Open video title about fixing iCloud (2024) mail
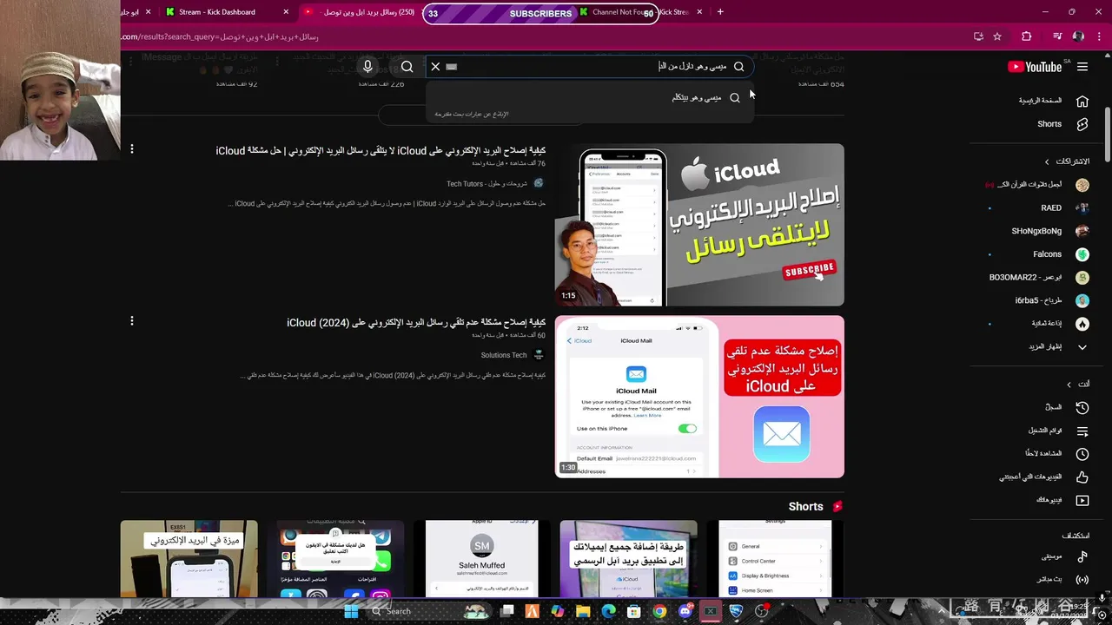Screen dimensions: 1112x625 click(416, 323)
